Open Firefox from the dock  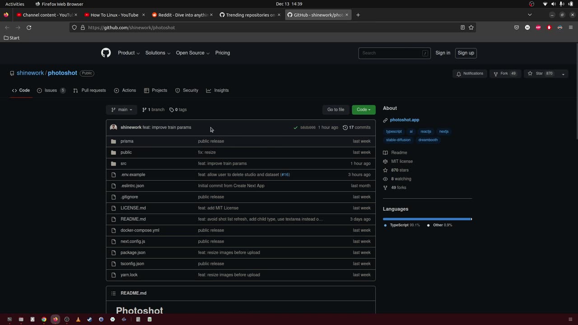pyautogui.click(x=55, y=319)
